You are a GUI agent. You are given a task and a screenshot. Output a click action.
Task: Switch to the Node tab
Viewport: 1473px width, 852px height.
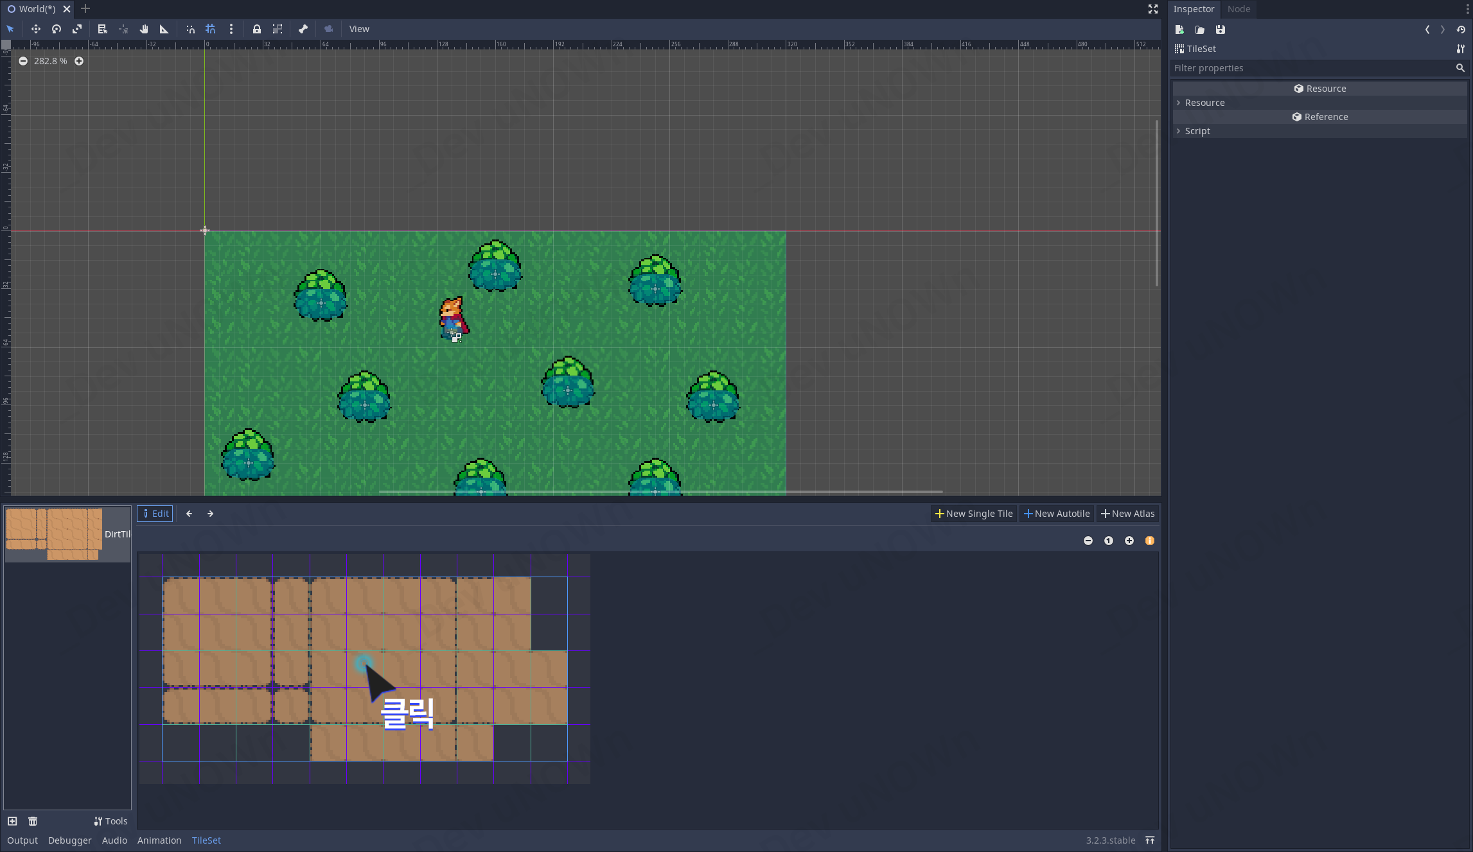pos(1239,9)
